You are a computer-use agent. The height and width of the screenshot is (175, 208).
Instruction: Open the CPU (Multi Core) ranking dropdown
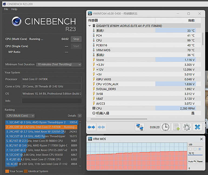point(20,116)
